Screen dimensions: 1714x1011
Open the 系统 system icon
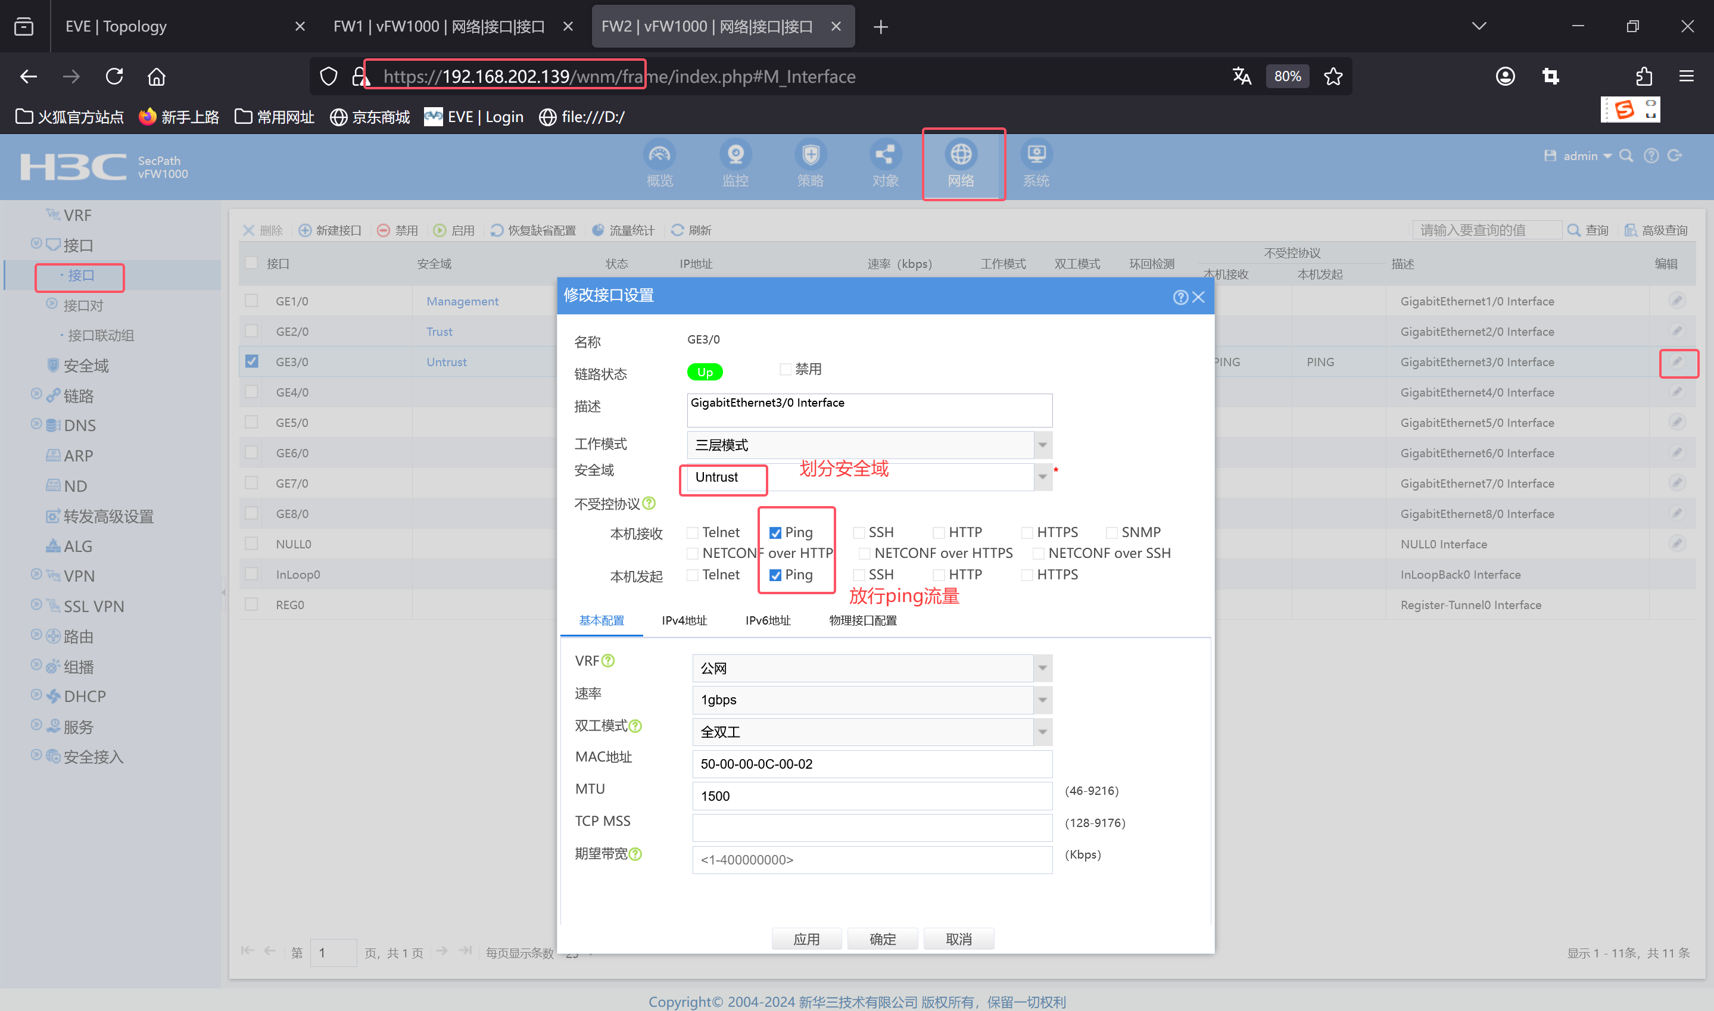pos(1036,155)
